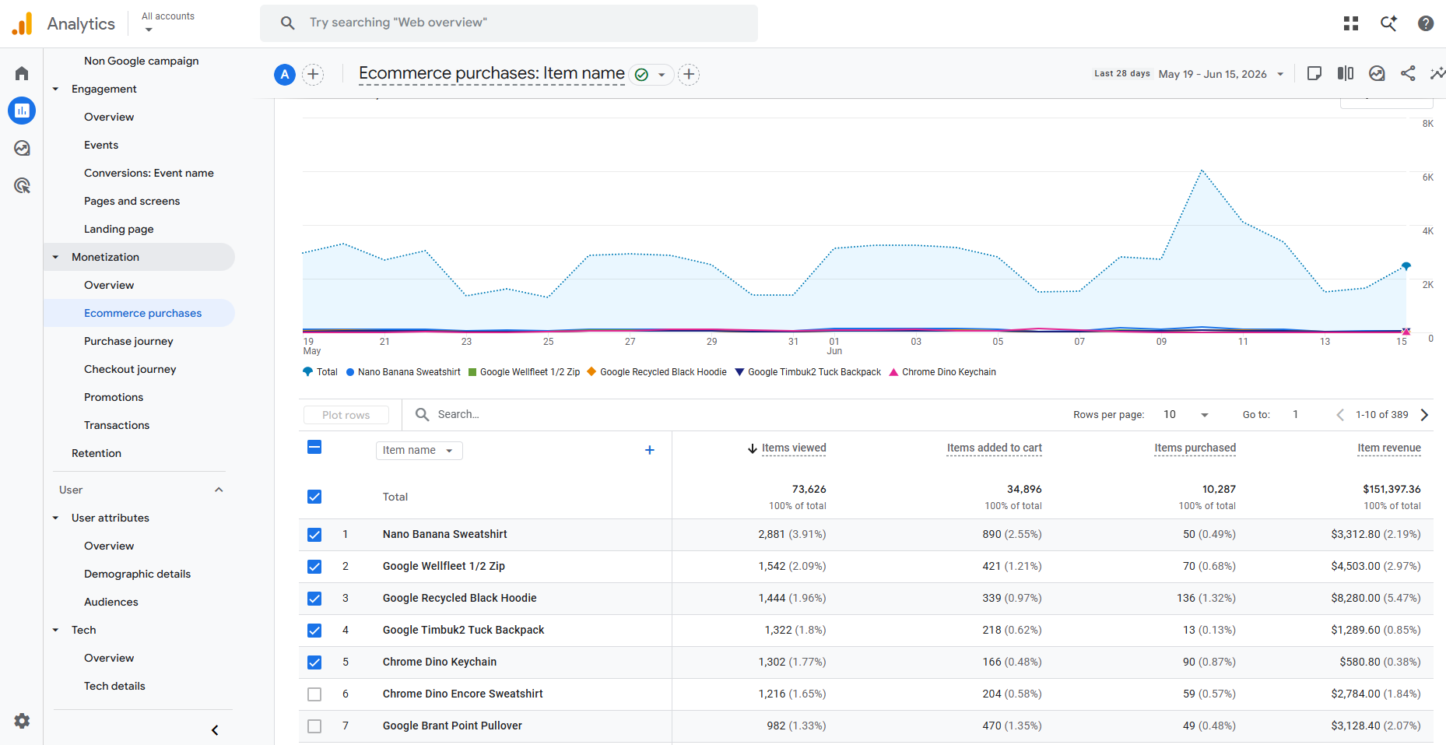Open Purchase journey report
The height and width of the screenshot is (745, 1446).
(x=128, y=341)
